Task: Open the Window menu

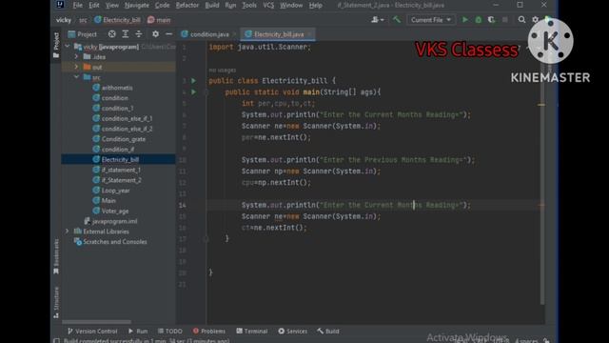Action: click(x=291, y=5)
